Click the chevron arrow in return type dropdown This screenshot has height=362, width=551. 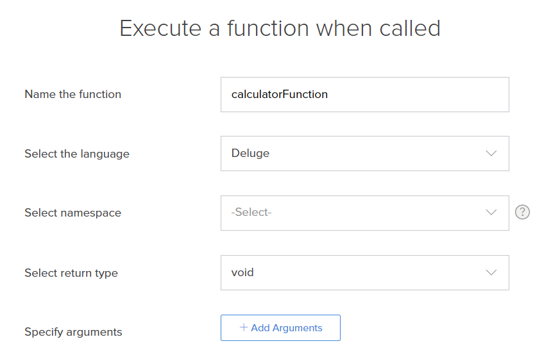pyautogui.click(x=491, y=272)
